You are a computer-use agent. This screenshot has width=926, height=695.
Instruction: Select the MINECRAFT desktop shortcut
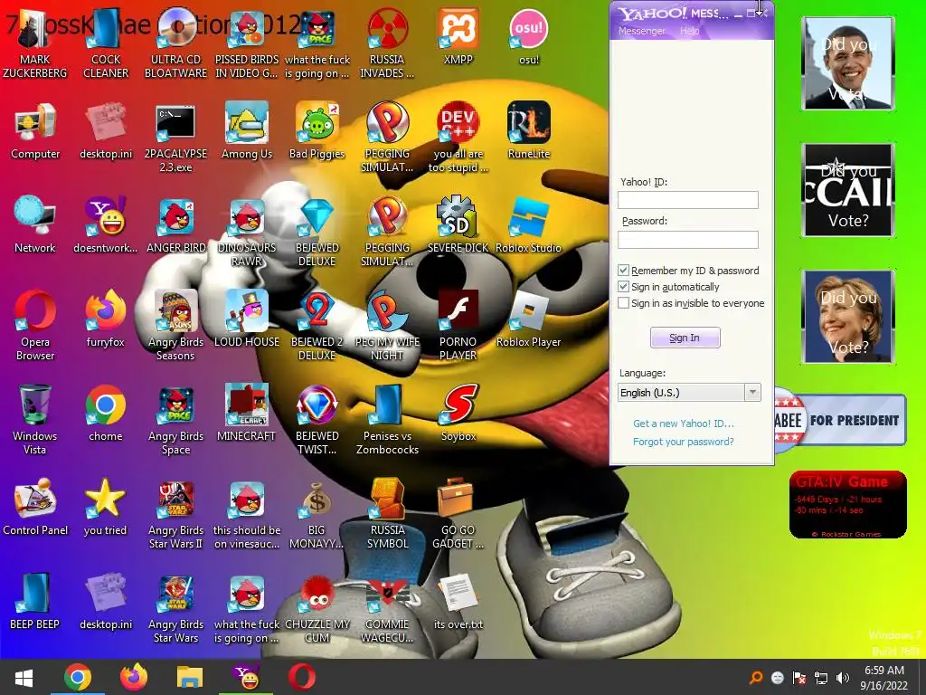(247, 414)
